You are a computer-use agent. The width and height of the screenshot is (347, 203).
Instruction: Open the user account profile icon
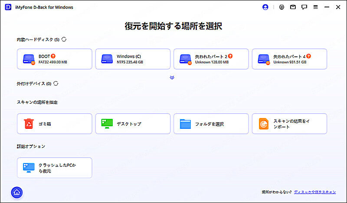pos(266,7)
